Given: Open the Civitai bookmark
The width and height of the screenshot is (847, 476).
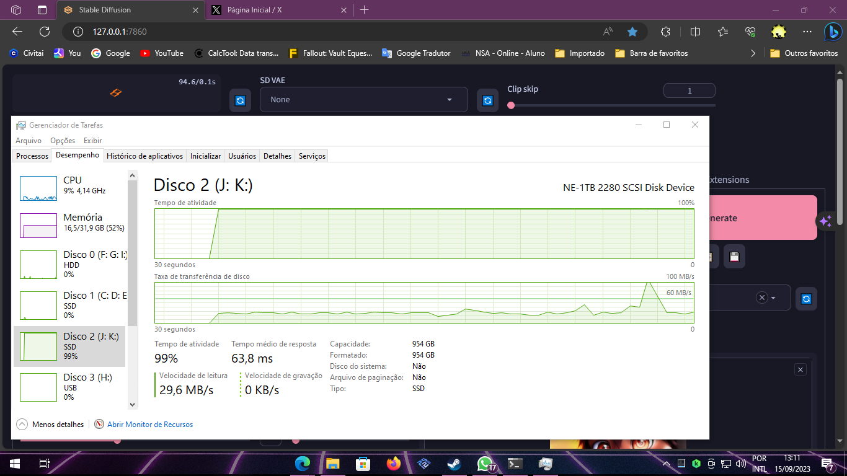Looking at the screenshot, I should click(27, 53).
